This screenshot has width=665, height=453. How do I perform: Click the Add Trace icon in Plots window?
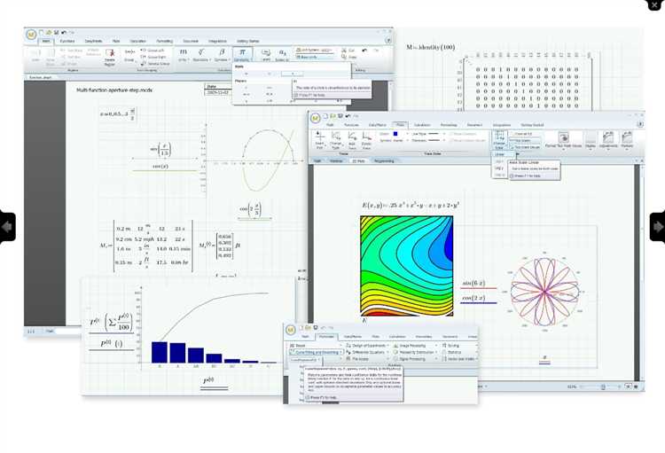pyautogui.click(x=352, y=140)
